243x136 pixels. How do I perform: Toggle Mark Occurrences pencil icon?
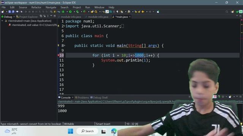(x=107, y=12)
